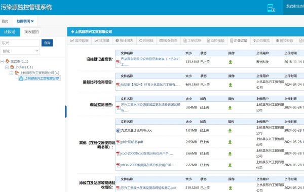Viewport: 304px width, 192px height.
Task: Click the 聚光科技 uploader cell
Action: (x=262, y=62)
